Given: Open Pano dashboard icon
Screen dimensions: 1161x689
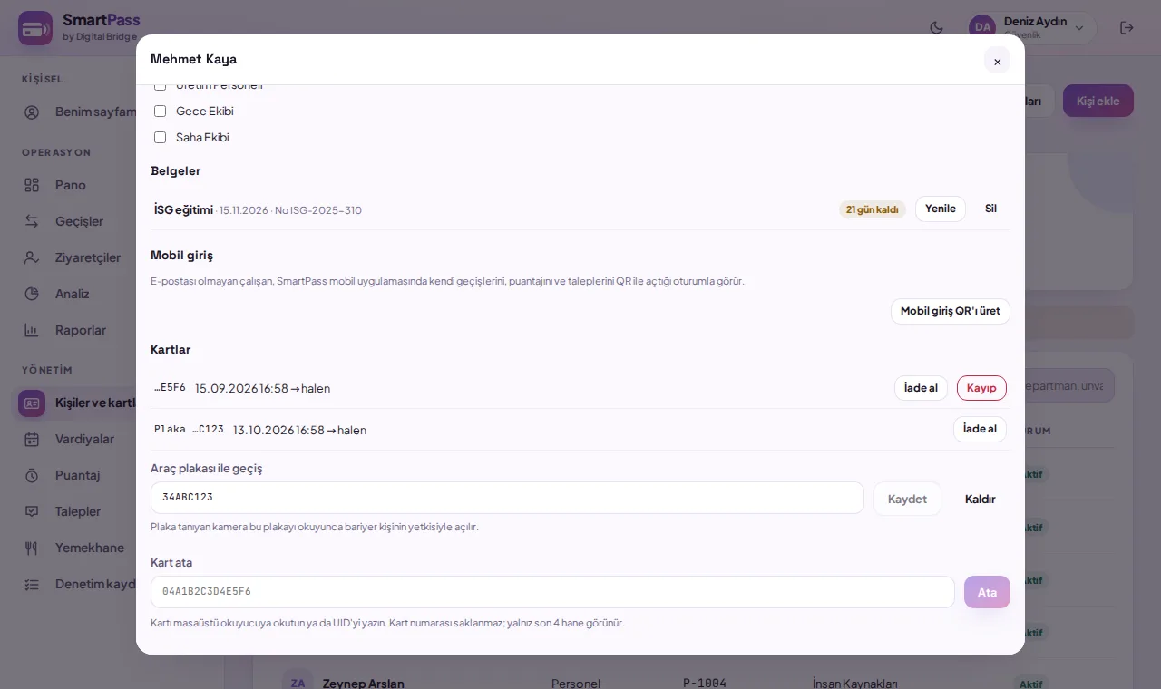Looking at the screenshot, I should [x=32, y=185].
